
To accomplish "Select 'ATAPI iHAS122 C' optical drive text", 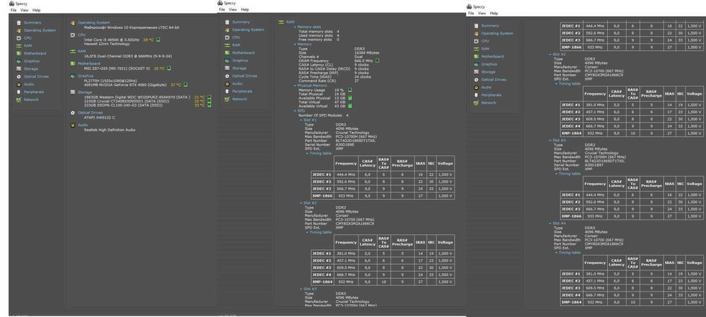I will pos(100,117).
